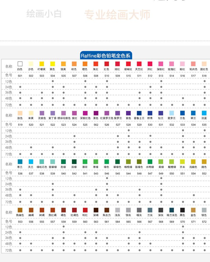Image resolution: width=210 pixels, height=262 pixels.
Task: Choose the deep purple-red swatch for 525
Action: [85, 113]
